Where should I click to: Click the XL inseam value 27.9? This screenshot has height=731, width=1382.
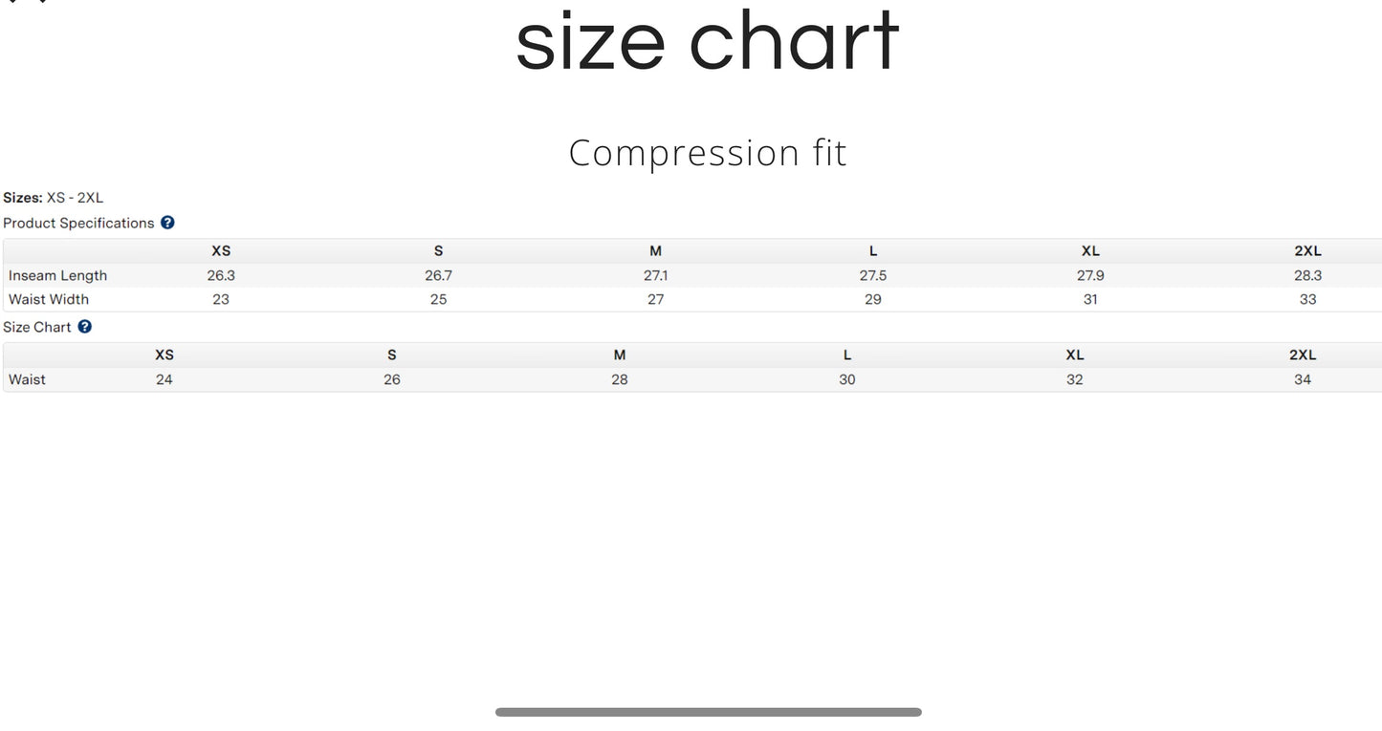pos(1090,275)
